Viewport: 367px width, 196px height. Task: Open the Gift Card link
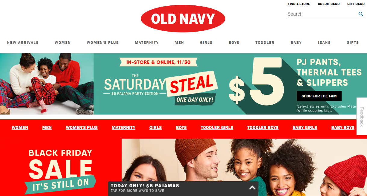tap(356, 4)
